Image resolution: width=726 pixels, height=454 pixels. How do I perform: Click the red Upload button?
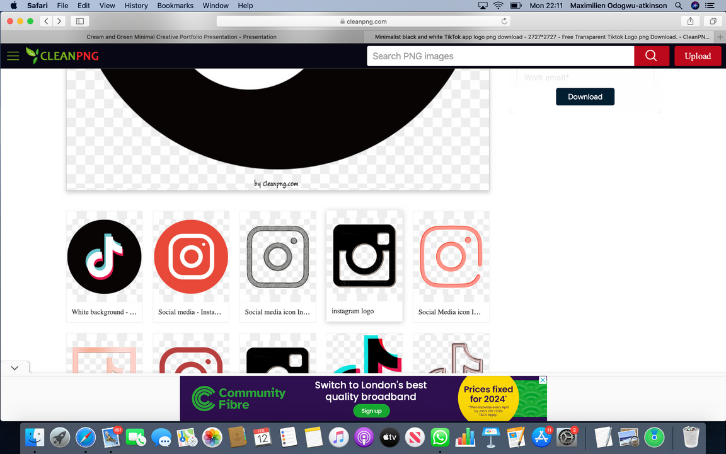coord(697,56)
